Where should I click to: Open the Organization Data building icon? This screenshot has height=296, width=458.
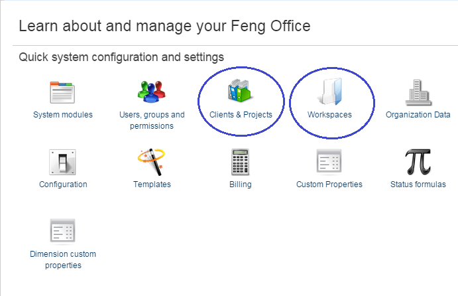(418, 92)
